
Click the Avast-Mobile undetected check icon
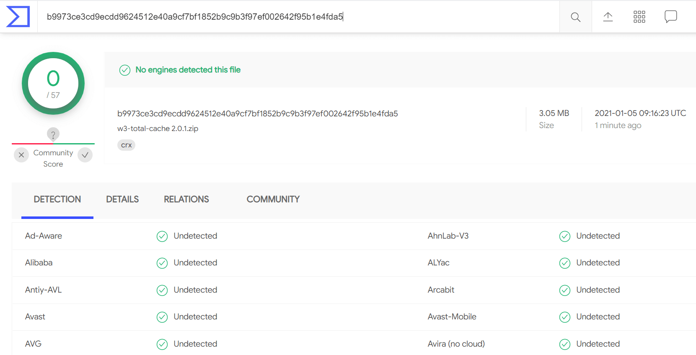coord(565,317)
